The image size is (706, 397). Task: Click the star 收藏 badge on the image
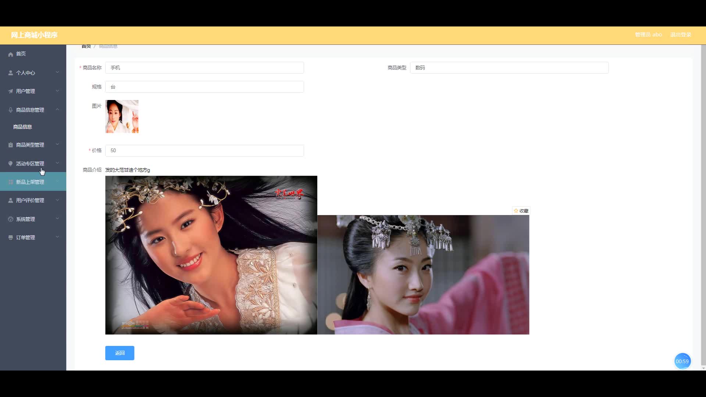[x=521, y=211]
